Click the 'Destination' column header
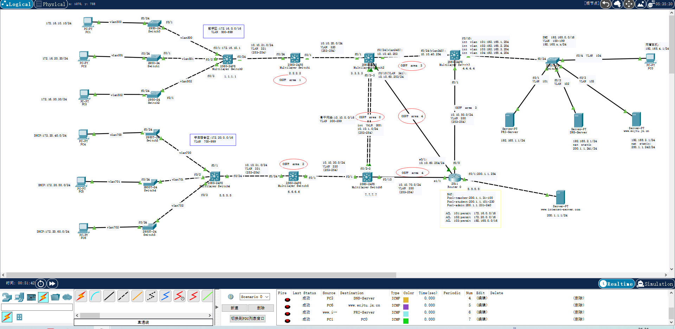 [x=352, y=293]
